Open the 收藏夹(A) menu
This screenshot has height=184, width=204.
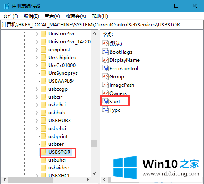pyautogui.click(x=76, y=16)
